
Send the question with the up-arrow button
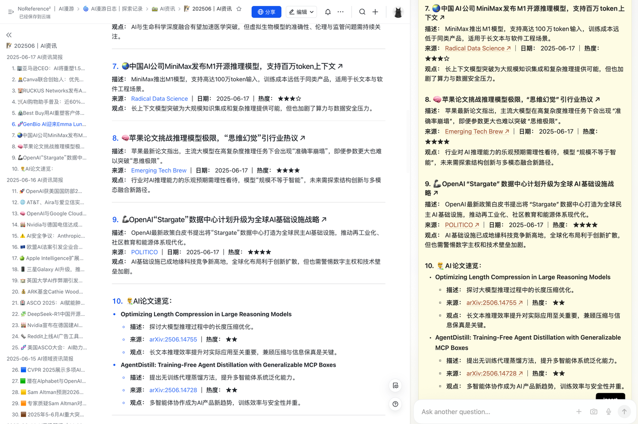click(x=624, y=412)
